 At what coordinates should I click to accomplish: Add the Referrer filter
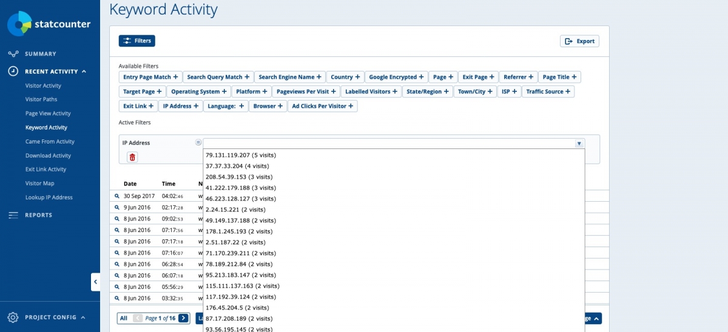click(519, 77)
